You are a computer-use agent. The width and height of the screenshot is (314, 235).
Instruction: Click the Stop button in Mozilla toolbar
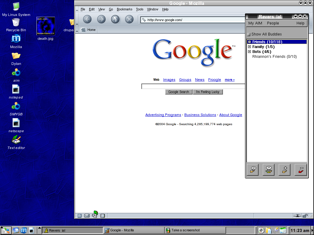click(x=129, y=19)
